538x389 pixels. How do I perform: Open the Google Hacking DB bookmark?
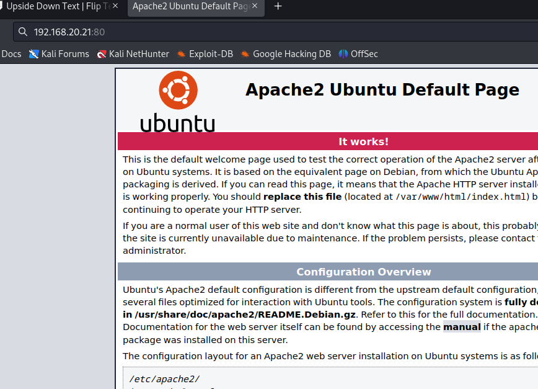coord(286,54)
